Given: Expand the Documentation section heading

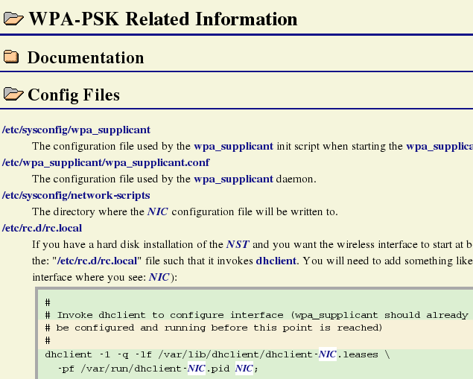Looking at the screenshot, I should (86, 57).
